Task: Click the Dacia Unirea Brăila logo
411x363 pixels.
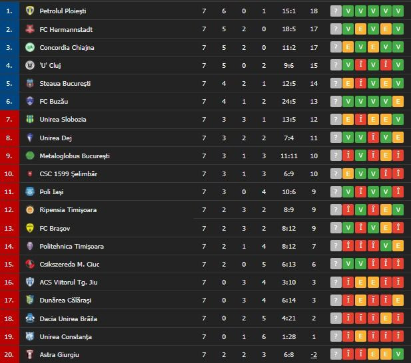Action: [30, 318]
